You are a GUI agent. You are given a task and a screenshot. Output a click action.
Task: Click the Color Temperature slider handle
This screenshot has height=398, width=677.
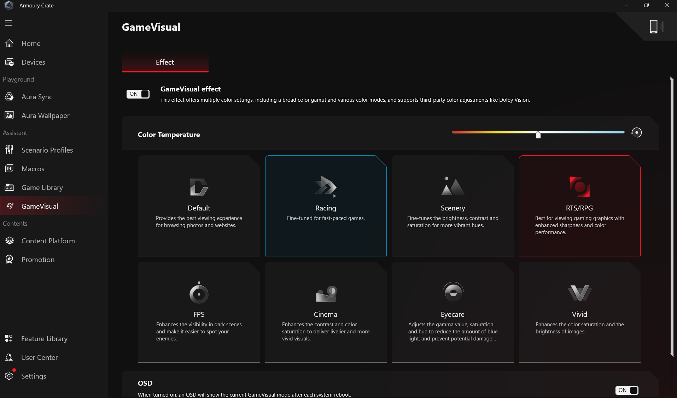pyautogui.click(x=538, y=135)
